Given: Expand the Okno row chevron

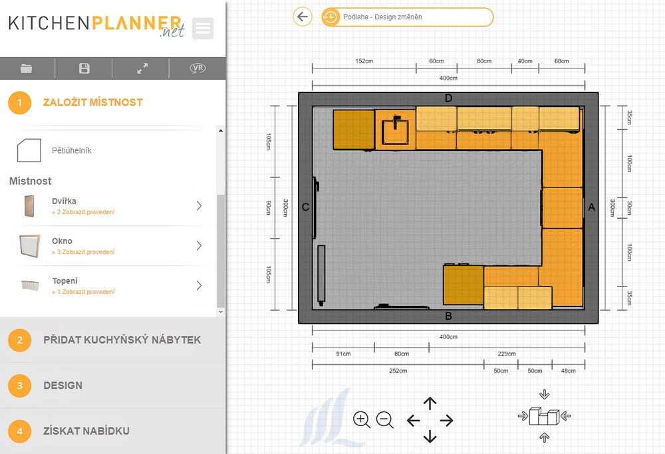Looking at the screenshot, I should tap(199, 246).
